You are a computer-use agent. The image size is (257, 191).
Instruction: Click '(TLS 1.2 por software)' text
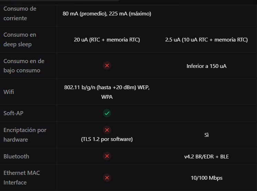(x=107, y=139)
